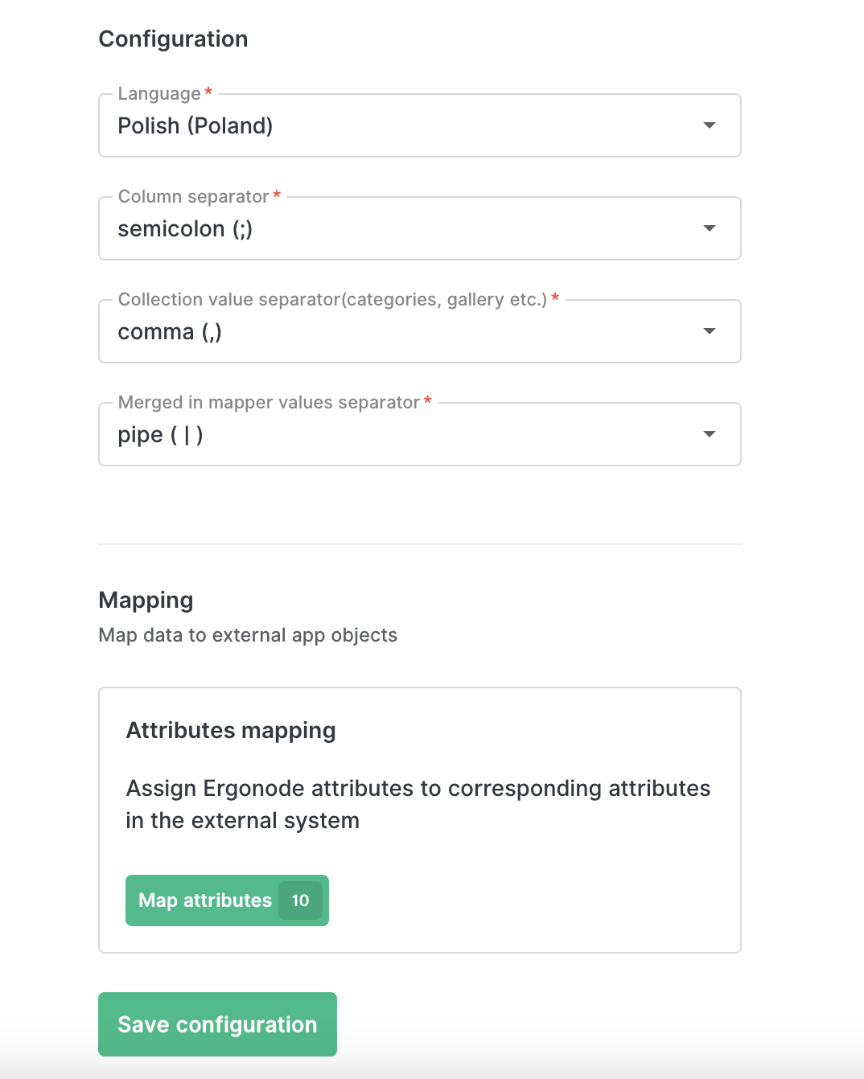Expand the Merged in mapper values arrow

pyautogui.click(x=709, y=434)
